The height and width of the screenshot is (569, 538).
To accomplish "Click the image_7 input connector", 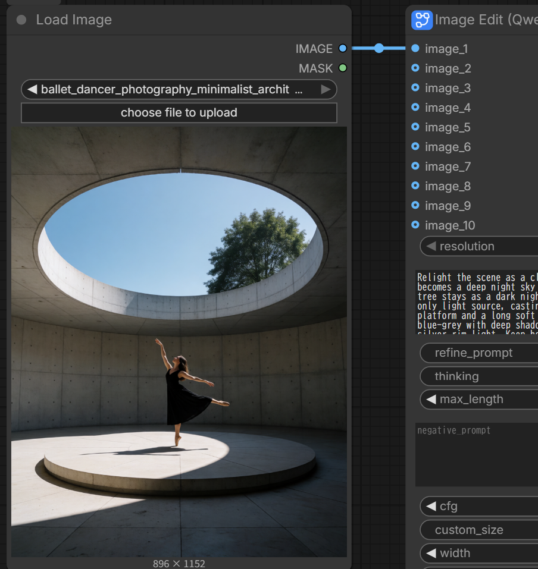I will (415, 166).
